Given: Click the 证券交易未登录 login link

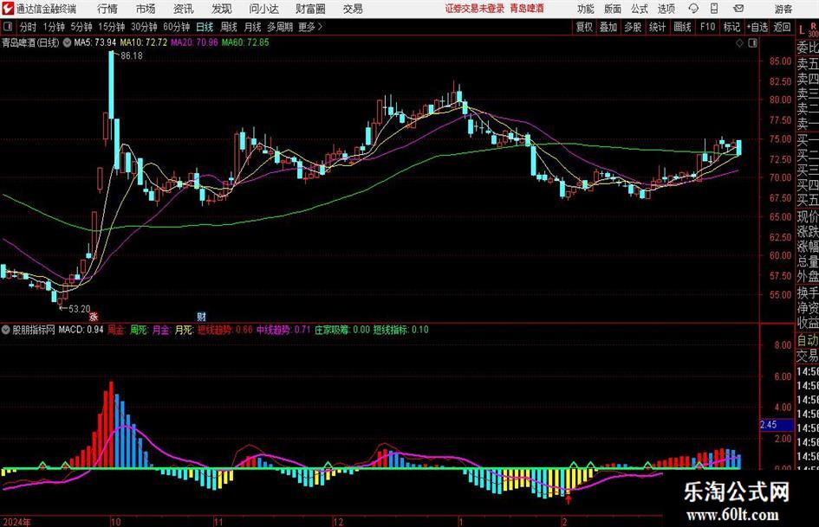Looking at the screenshot, I should (475, 9).
